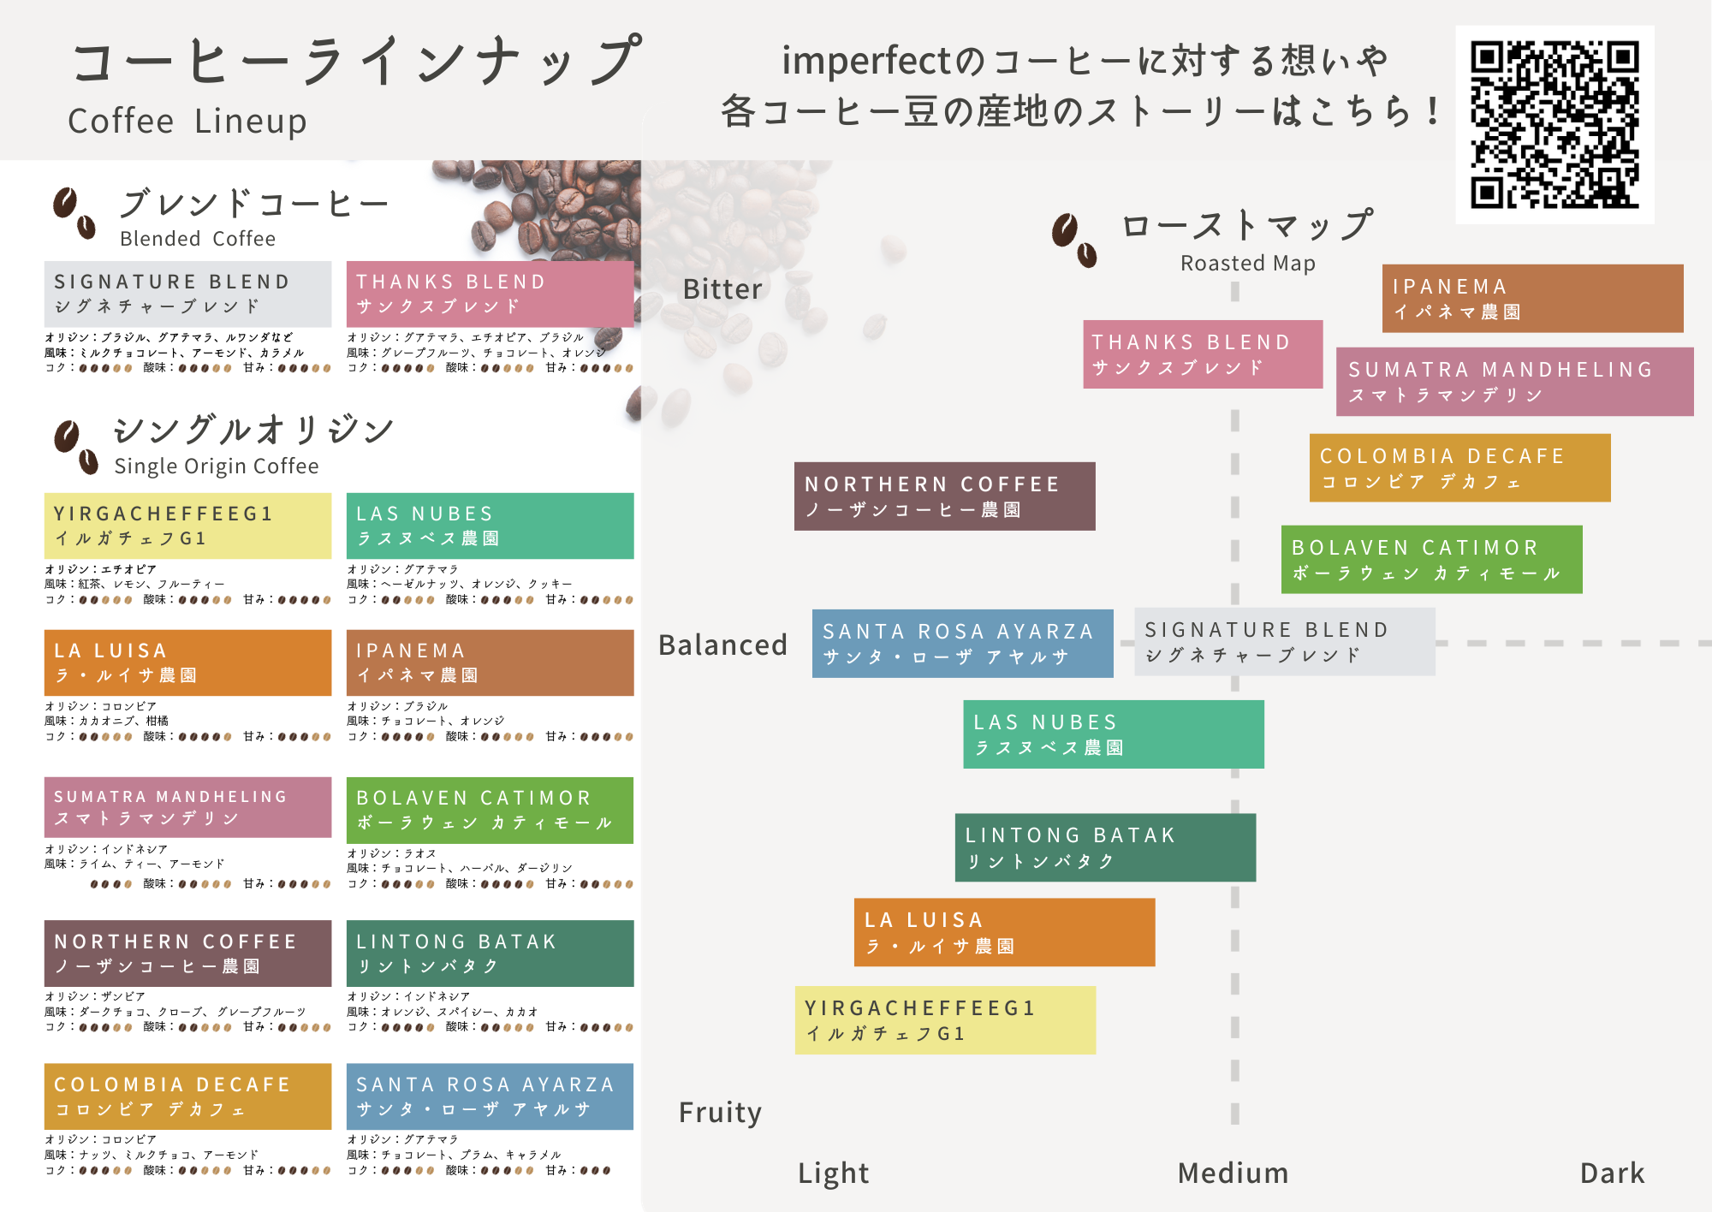Screen dimensions: 1712x1212
Task: Click the SANTA ROSA AYARZA tag on roast map
Action: pos(962,644)
